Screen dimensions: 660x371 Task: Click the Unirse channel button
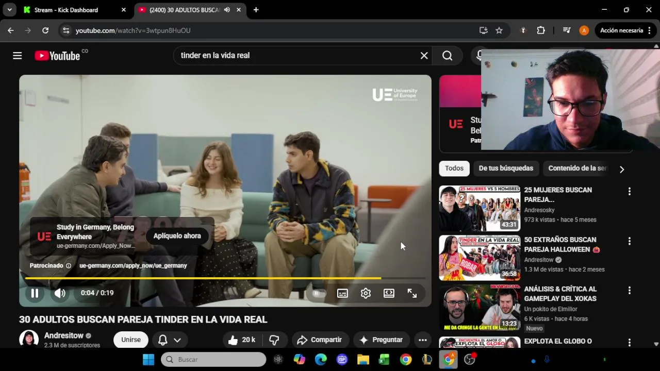(131, 340)
